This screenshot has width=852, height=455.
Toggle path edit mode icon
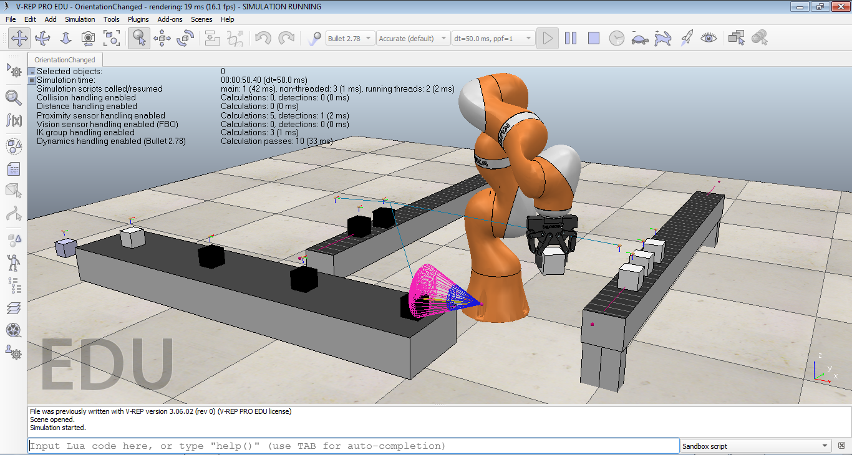tap(14, 214)
